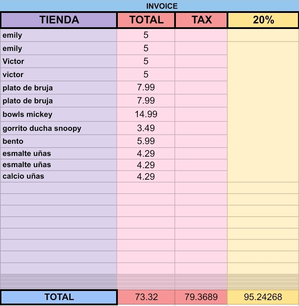The height and width of the screenshot is (306, 299).
Task: Click the TIENDA column header
Action: click(59, 20)
